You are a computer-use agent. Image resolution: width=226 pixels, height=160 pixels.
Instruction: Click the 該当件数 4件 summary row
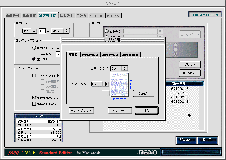[39, 125]
